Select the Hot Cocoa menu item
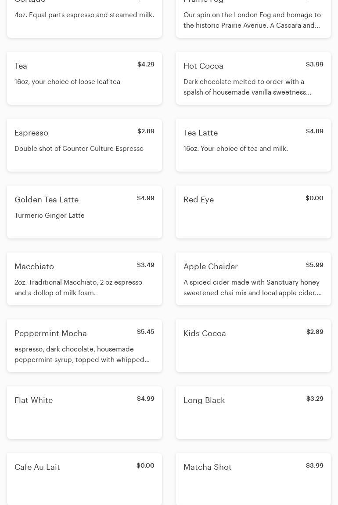 (x=253, y=78)
